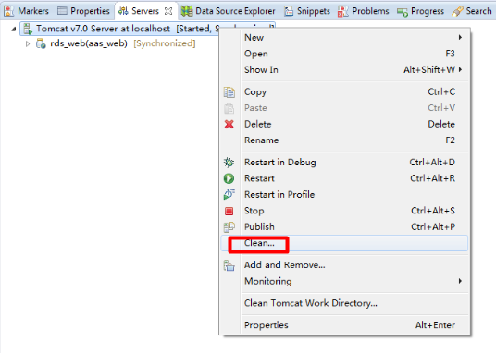The image size is (496, 353).
Task: Select Clean Tomcat Work Directory... entry
Action: [x=344, y=303]
